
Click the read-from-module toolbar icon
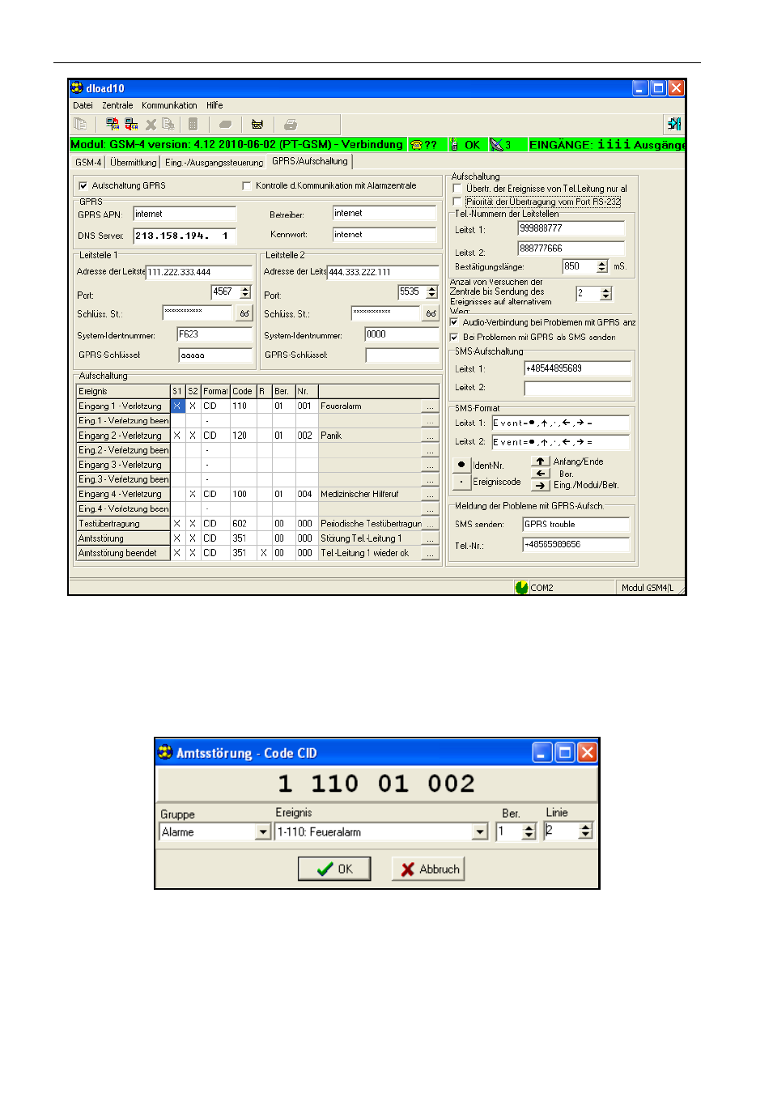coord(113,124)
